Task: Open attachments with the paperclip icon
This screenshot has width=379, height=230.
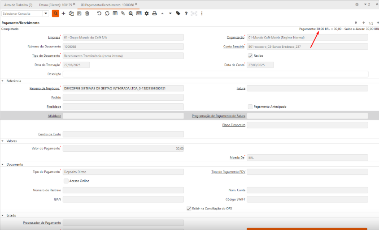Action: [123, 13]
